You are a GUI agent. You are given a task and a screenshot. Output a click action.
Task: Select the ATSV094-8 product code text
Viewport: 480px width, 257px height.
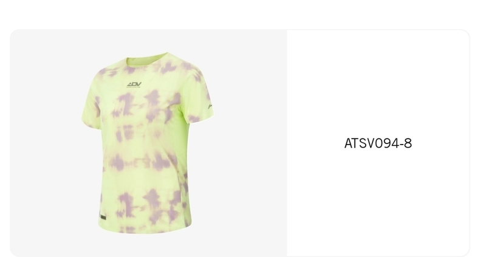pos(378,143)
